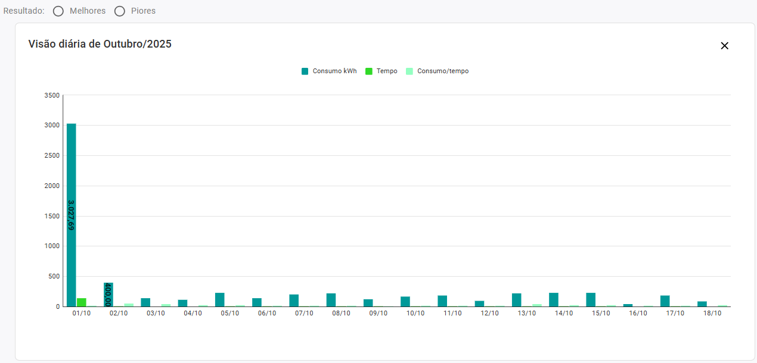This screenshot has height=363, width=757.
Task: Click the Consumo kWh bar for 06/10
Action: point(257,302)
